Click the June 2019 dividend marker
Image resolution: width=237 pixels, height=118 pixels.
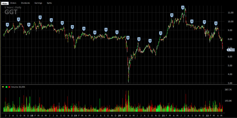[95, 32]
